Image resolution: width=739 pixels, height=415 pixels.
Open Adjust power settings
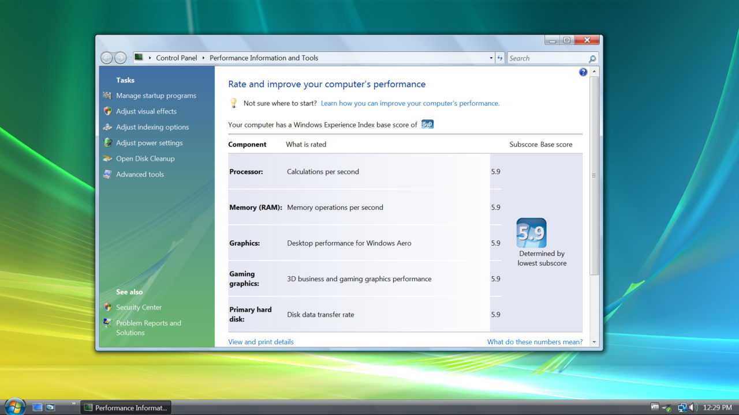(x=149, y=143)
